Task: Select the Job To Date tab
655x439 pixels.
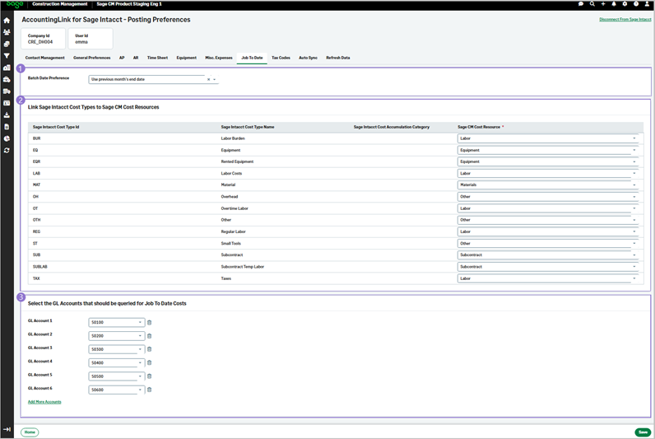Action: click(x=252, y=58)
